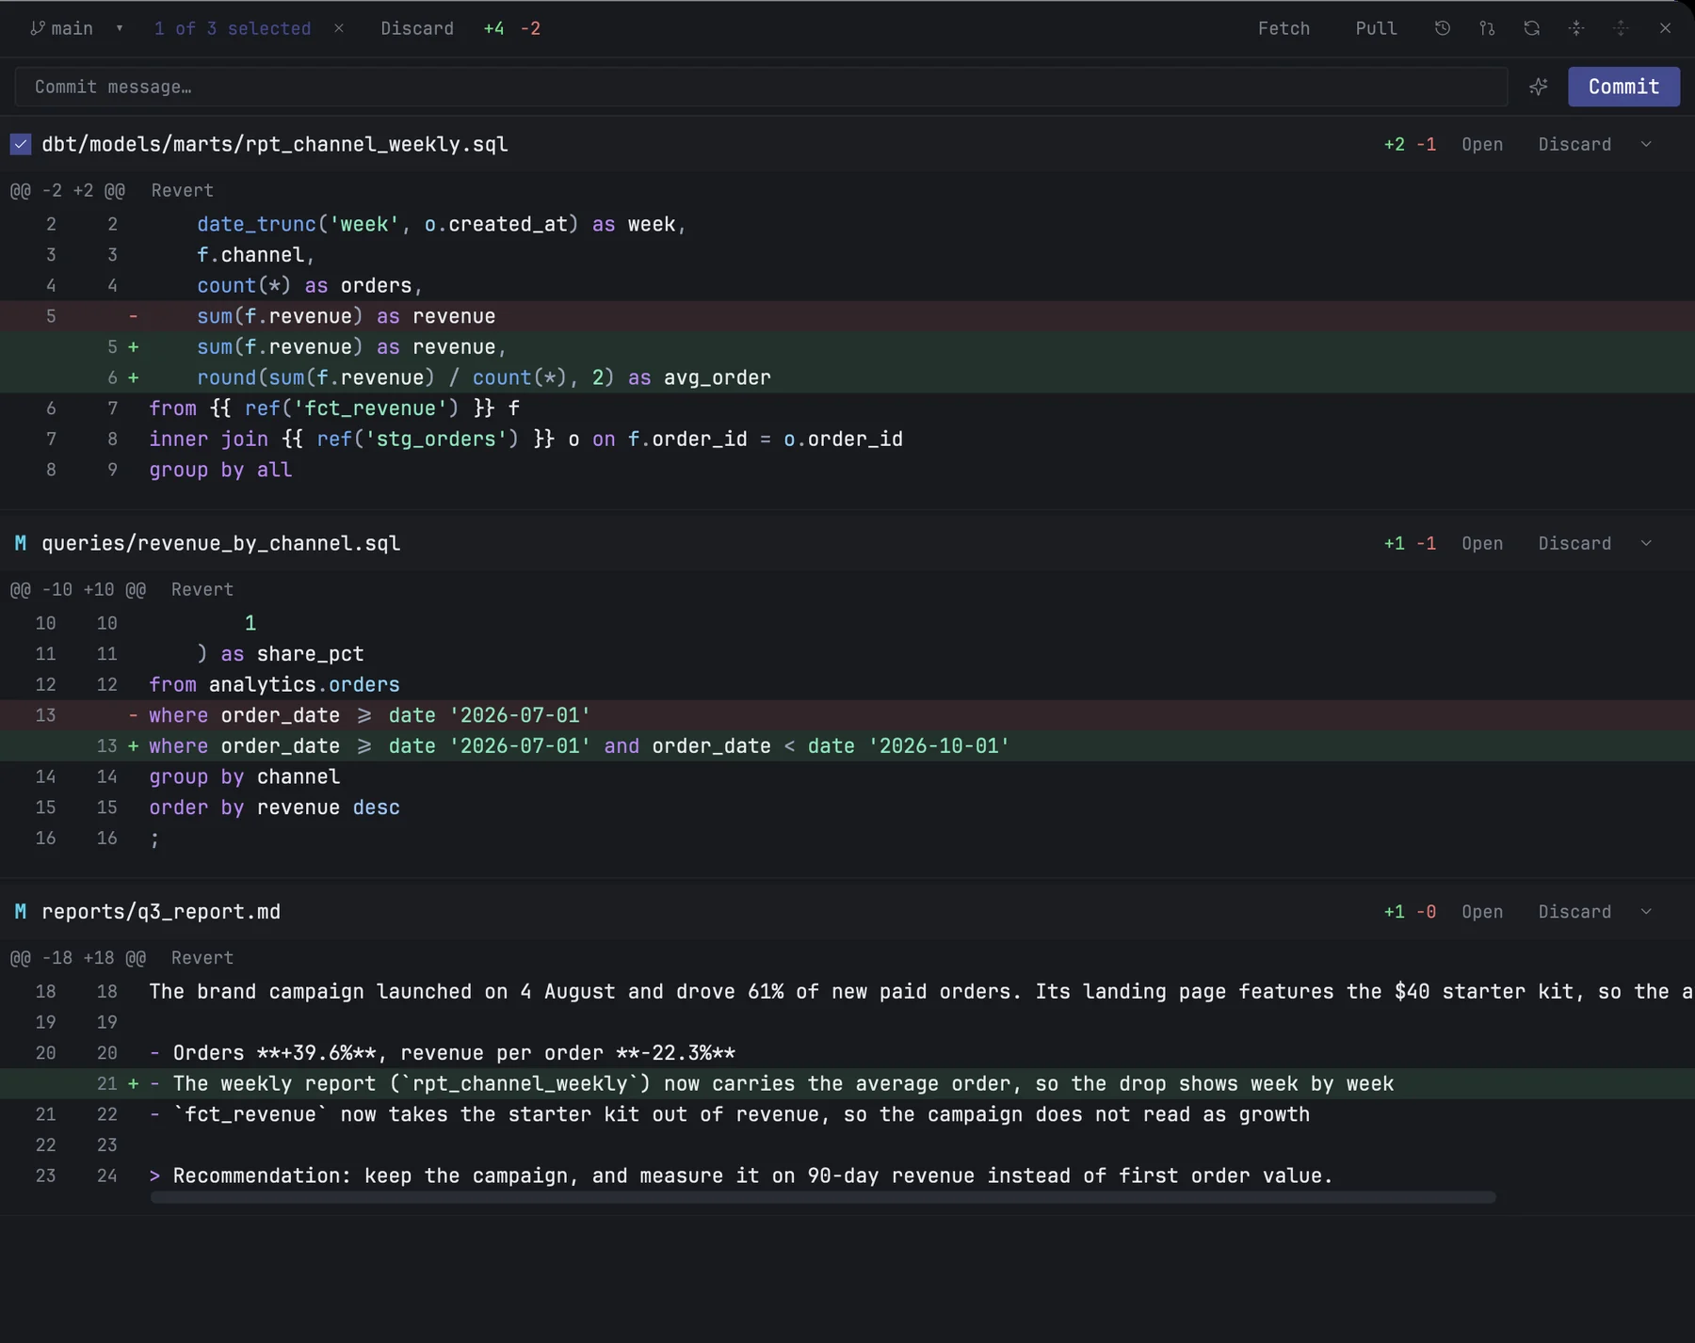Select file name reports/q3_report.md
This screenshot has width=1695, height=1343.
click(161, 911)
